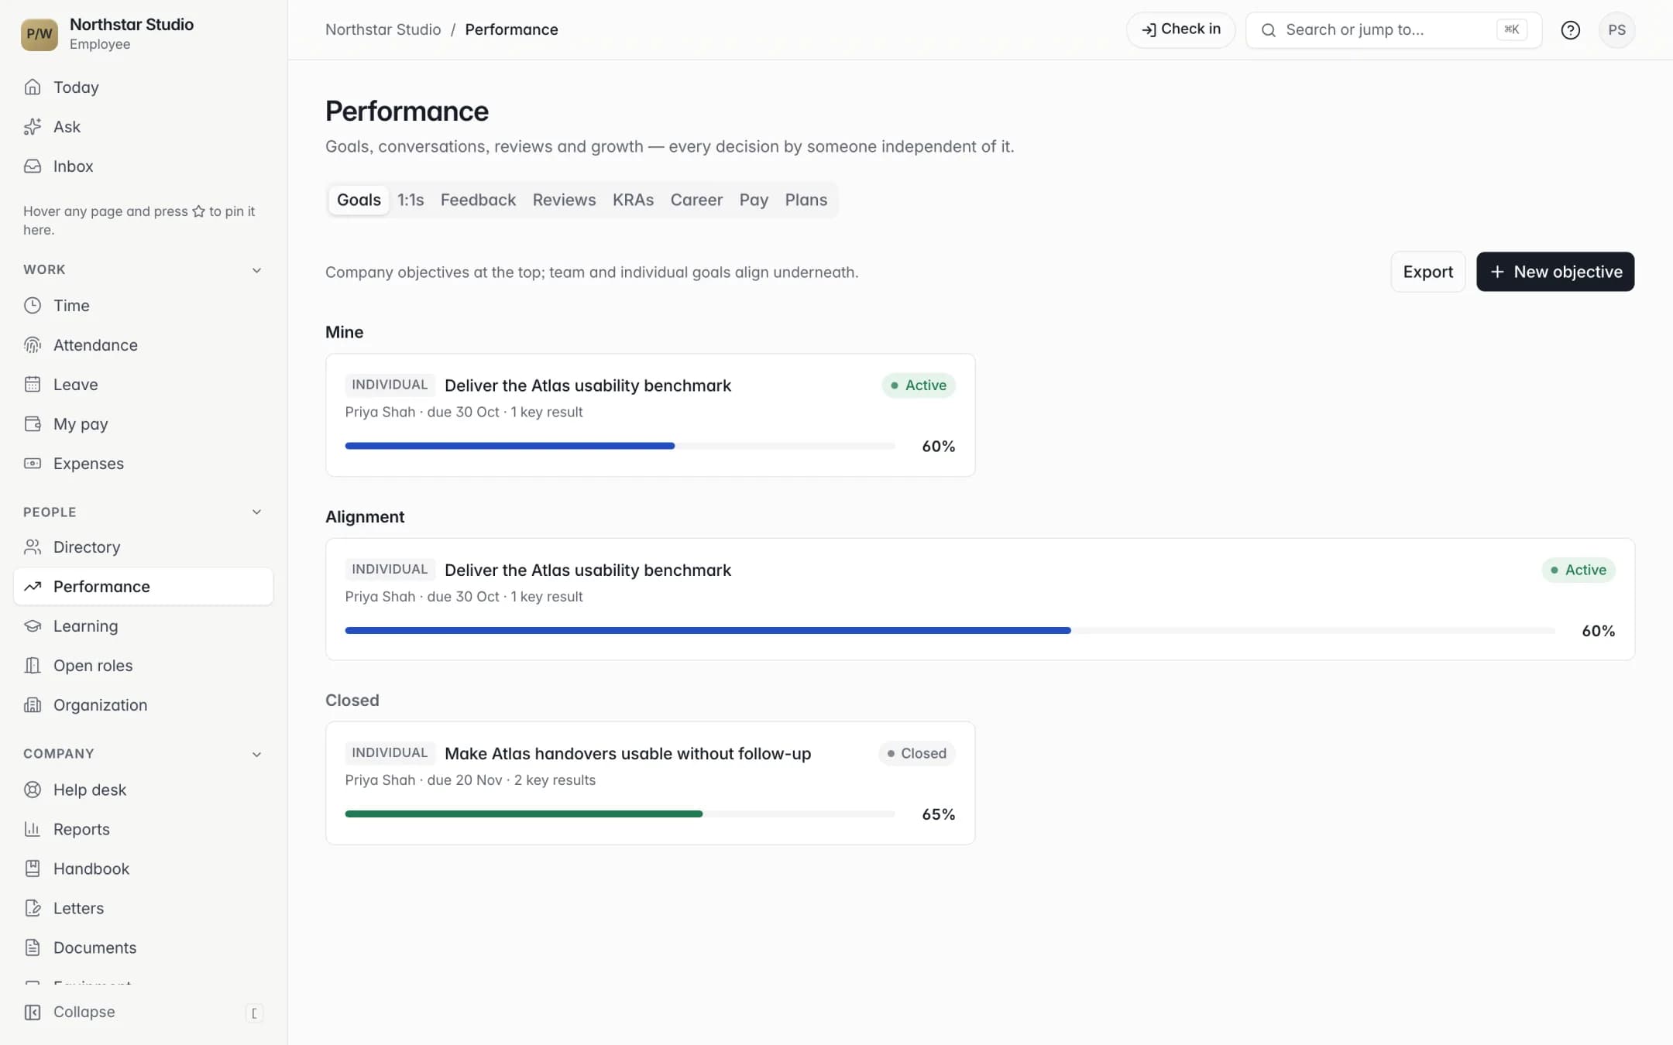Click Active badge in Alignment card
The height and width of the screenshot is (1045, 1673).
[x=1578, y=570]
